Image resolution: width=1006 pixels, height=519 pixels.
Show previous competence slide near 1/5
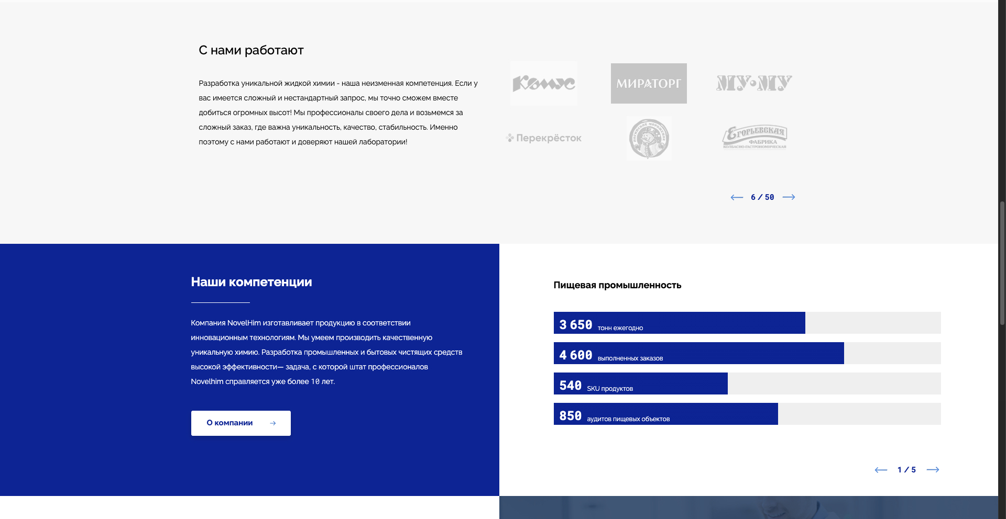881,470
